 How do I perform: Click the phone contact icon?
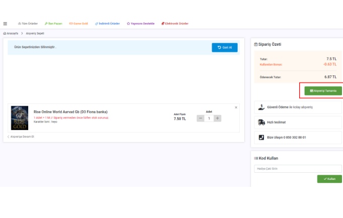(261, 137)
